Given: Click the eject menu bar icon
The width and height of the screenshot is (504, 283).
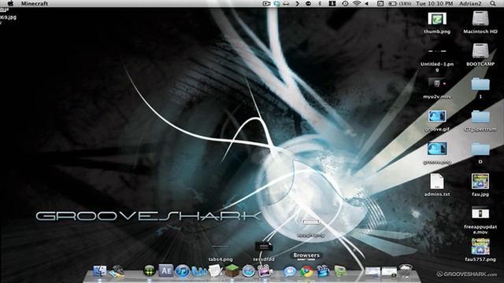Looking at the screenshot, I should point(286,3).
